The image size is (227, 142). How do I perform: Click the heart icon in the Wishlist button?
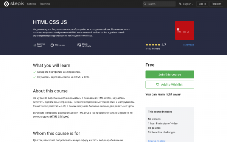click(x=157, y=84)
